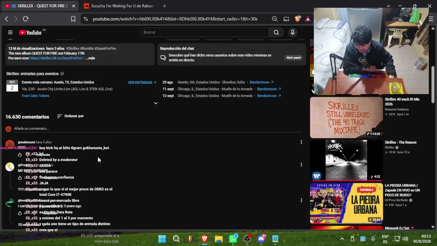Open the "Skrillex Still Unreleased" mixtape thumbnail
This screenshot has width=437, height=246.
(347, 118)
